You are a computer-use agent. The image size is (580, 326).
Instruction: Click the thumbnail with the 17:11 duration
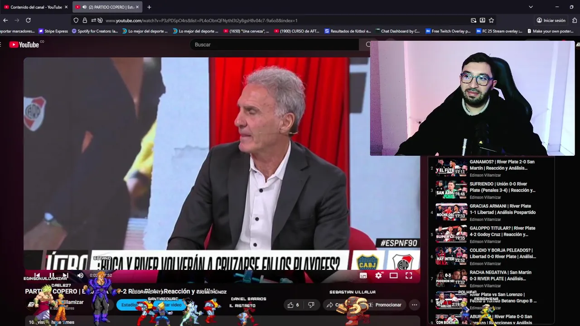click(x=451, y=168)
